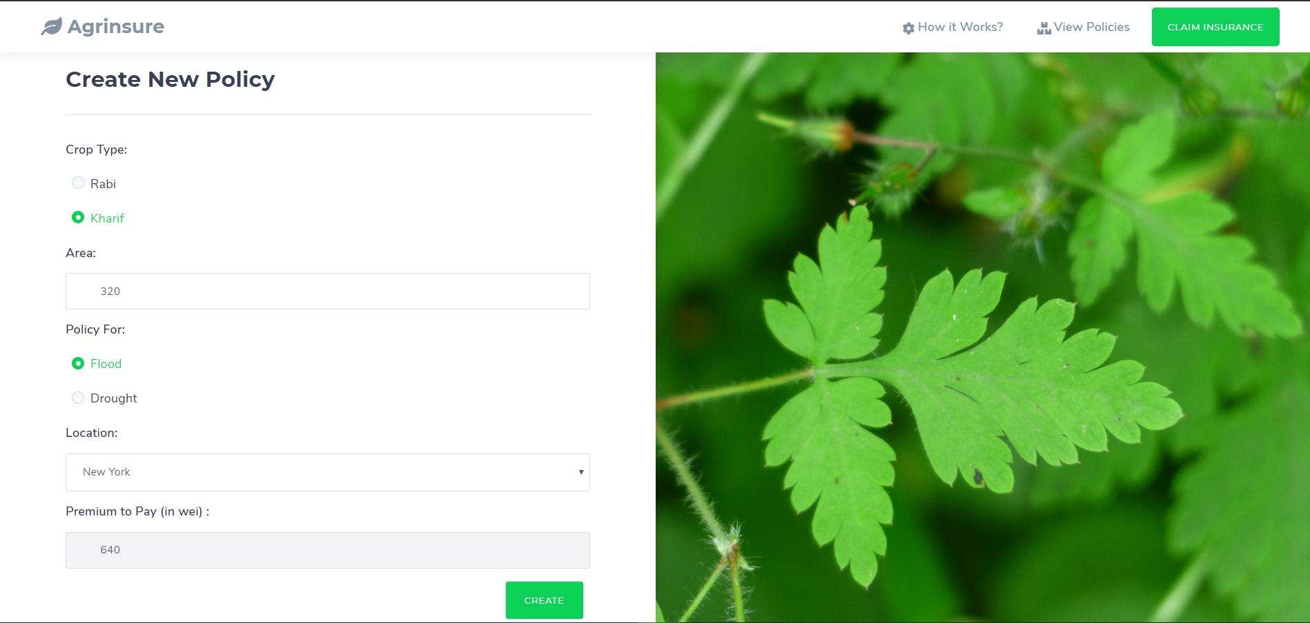The width and height of the screenshot is (1310, 623).
Task: Submit the form with Create button
Action: 545,600
